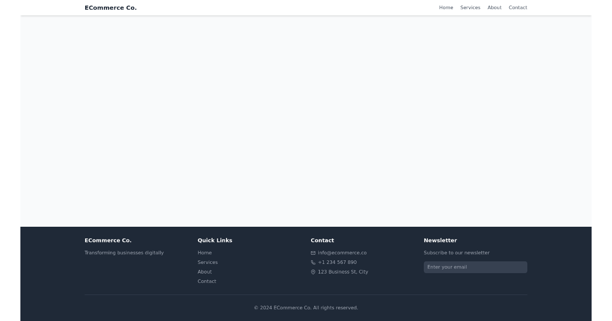Click the envelope icon beside info@ecommerce.co
The height and width of the screenshot is (321, 612).
click(313, 253)
